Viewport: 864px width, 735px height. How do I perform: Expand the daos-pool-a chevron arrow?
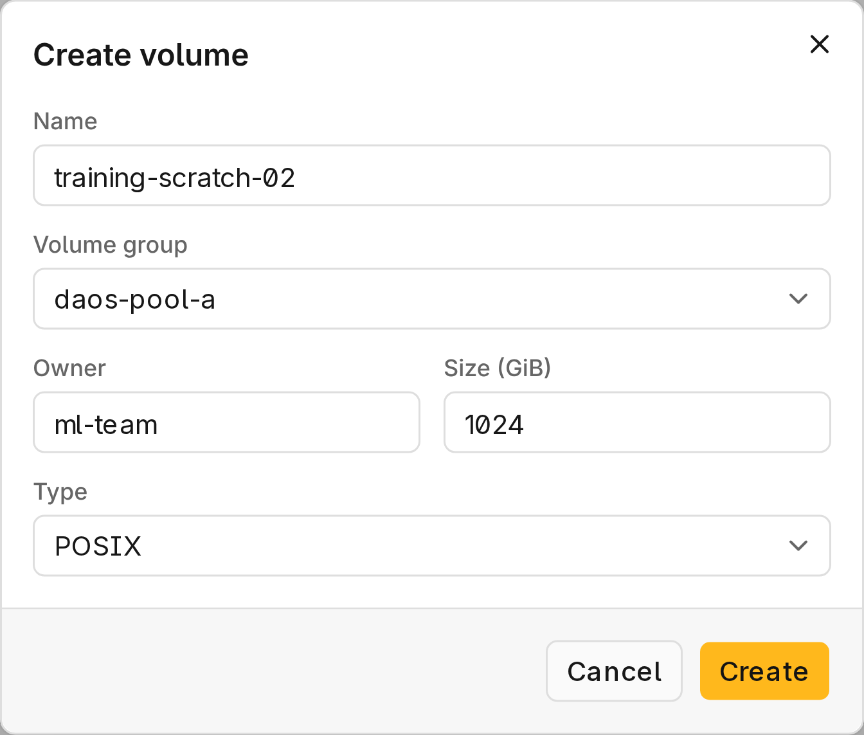click(798, 299)
